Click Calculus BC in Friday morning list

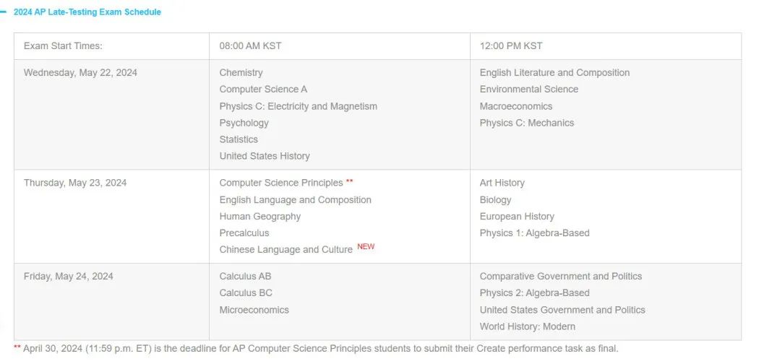(x=246, y=293)
